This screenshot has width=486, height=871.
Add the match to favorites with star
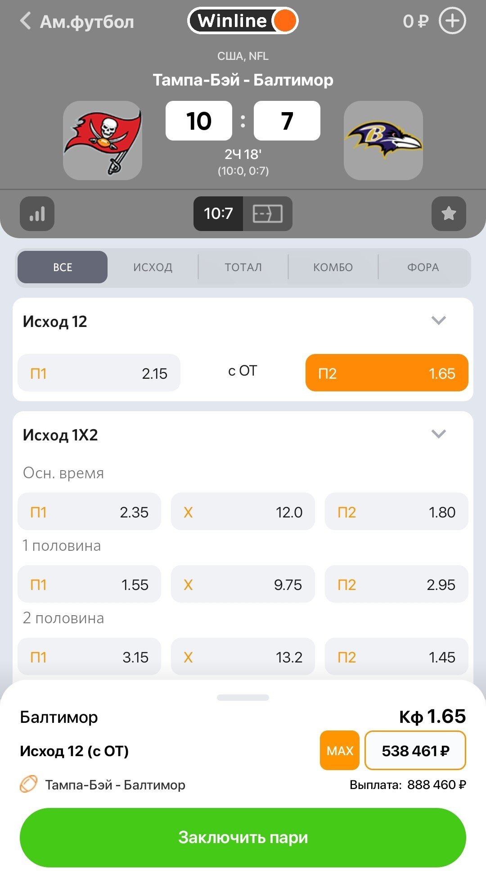pyautogui.click(x=448, y=214)
